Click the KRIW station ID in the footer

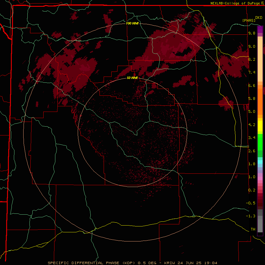coord(170,263)
